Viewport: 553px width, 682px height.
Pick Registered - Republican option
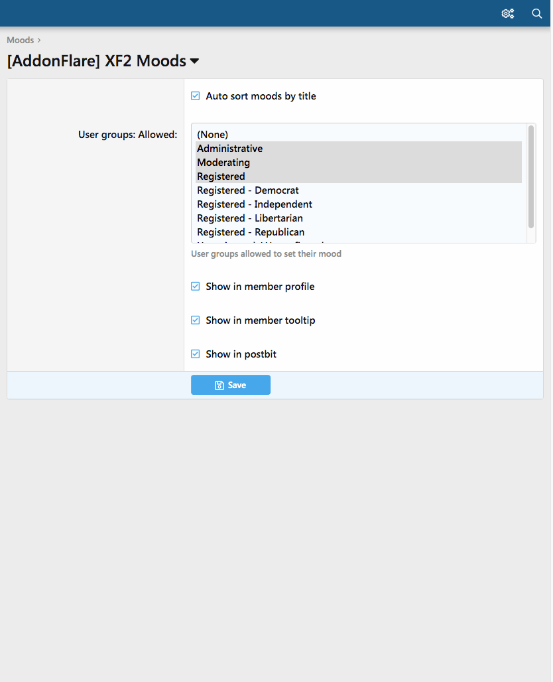[x=251, y=232]
